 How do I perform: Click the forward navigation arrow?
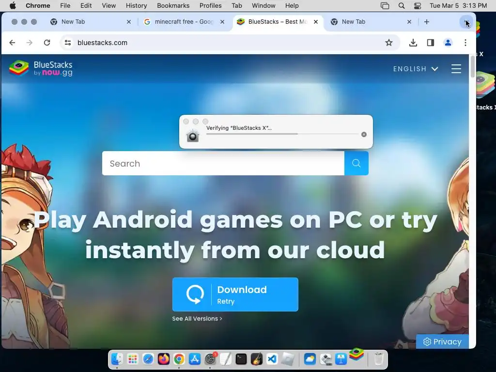30,43
